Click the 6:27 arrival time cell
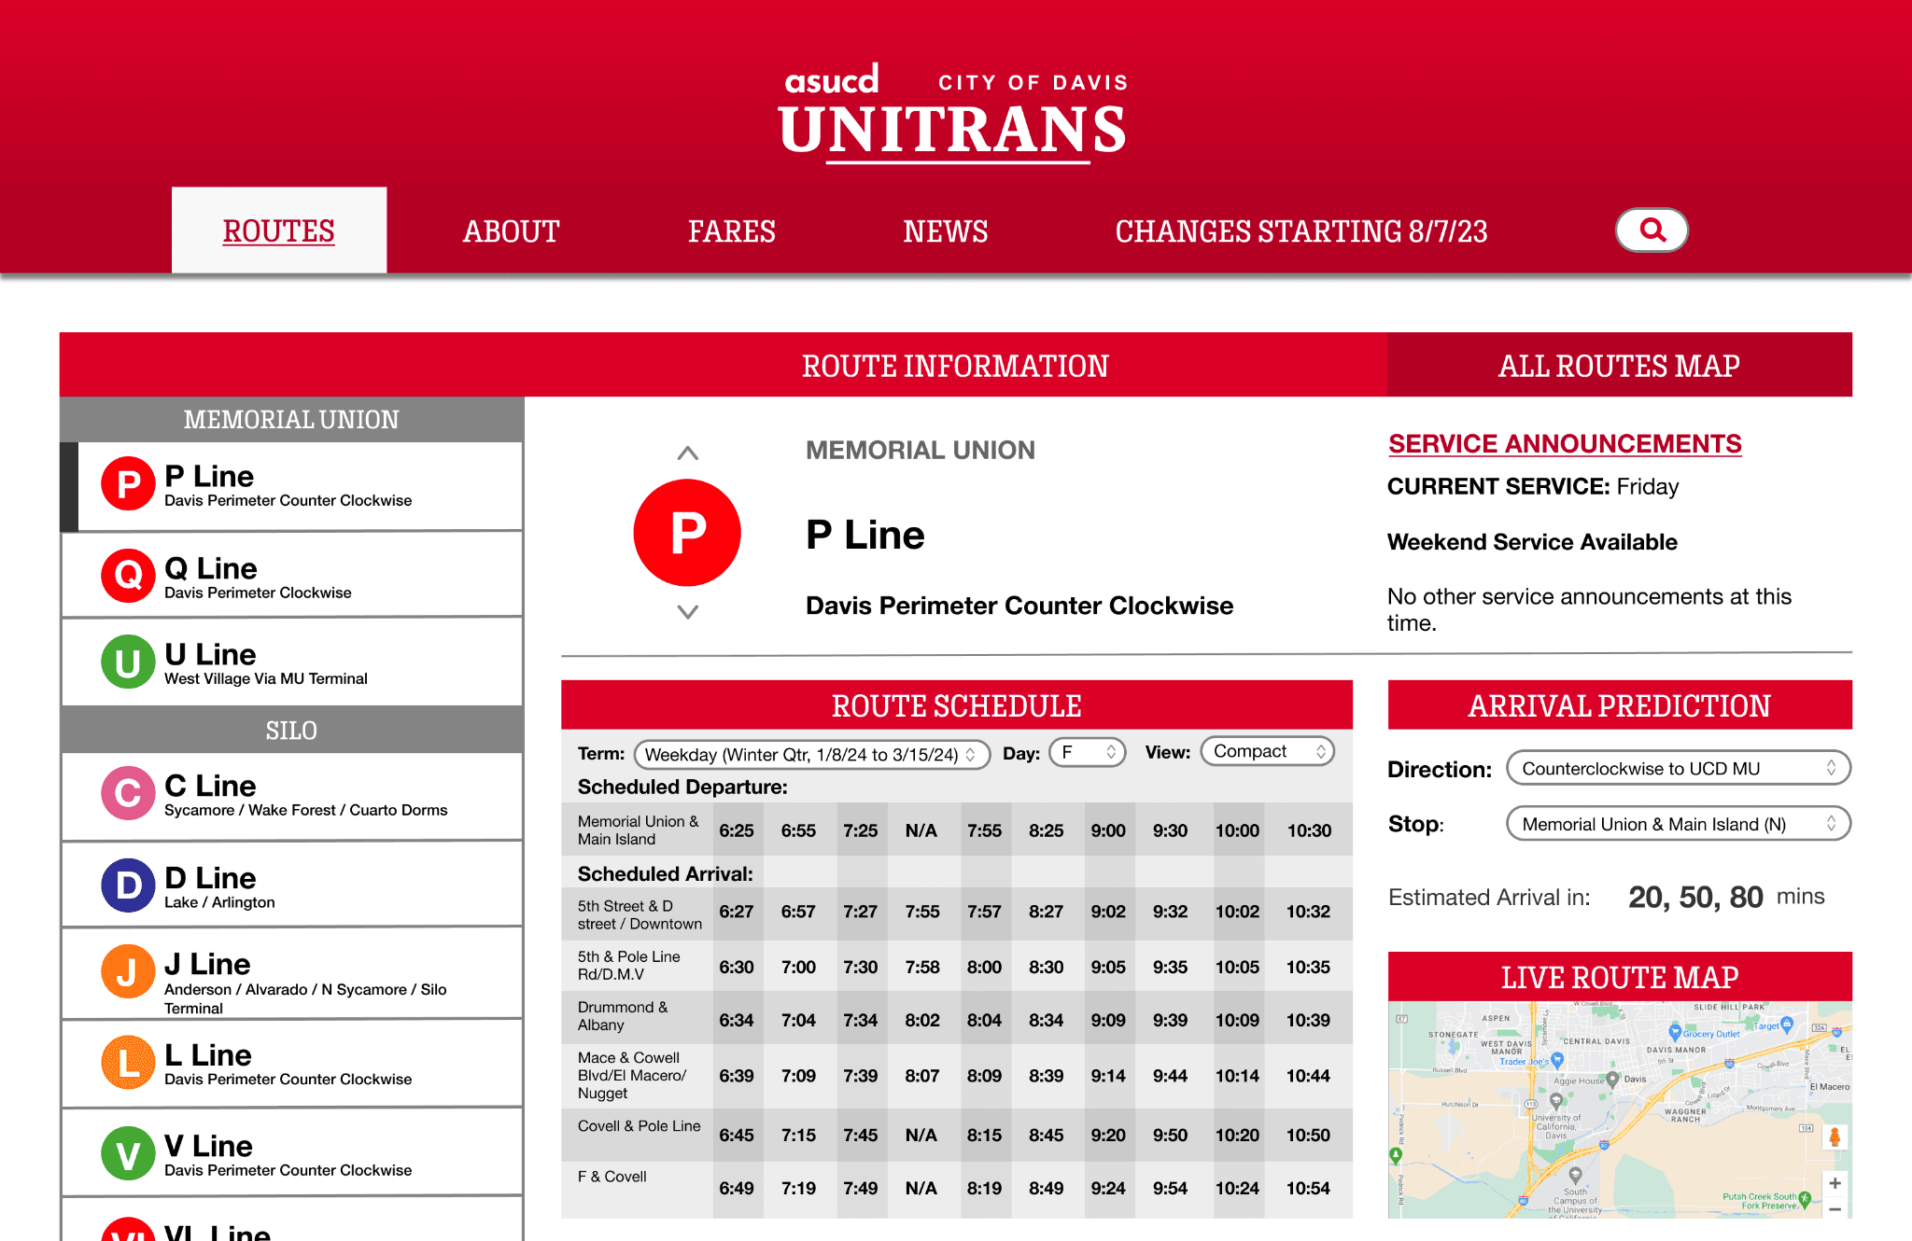The width and height of the screenshot is (1912, 1241). (x=737, y=912)
